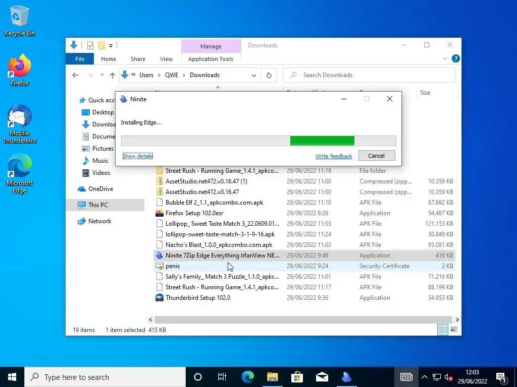The image size is (517, 387).
Task: Click taskbar clock showing 12:03
Action: 472,377
